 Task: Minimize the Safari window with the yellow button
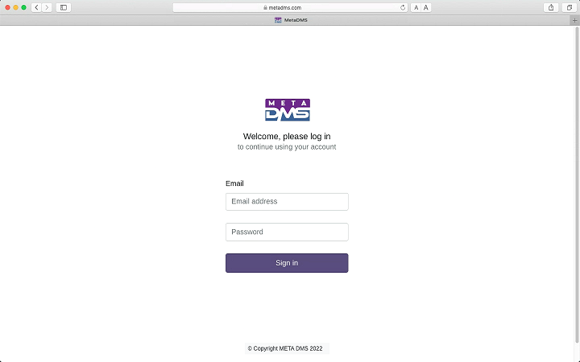point(15,7)
